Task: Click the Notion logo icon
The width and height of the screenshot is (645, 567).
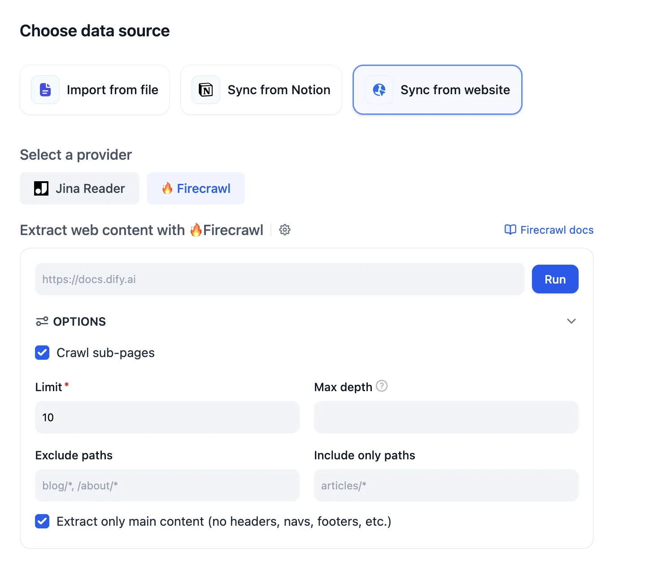Action: click(206, 90)
